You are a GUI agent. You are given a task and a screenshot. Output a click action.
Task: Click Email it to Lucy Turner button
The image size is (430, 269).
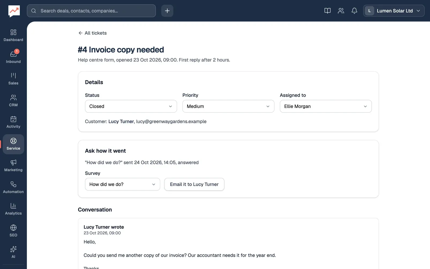[194, 184]
